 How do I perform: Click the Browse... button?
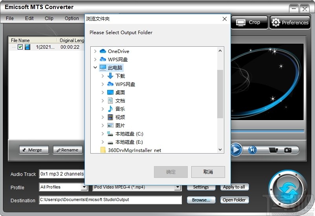click(201, 200)
